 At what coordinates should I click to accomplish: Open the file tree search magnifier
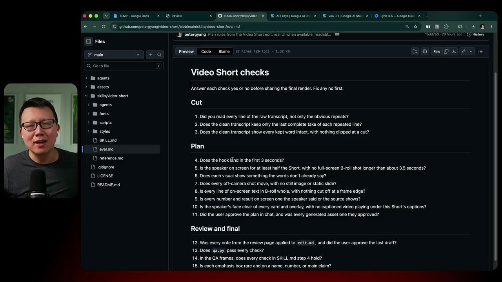coord(159,55)
